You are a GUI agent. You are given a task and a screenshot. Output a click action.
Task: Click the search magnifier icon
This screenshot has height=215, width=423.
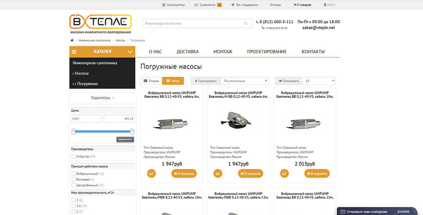pos(246,24)
